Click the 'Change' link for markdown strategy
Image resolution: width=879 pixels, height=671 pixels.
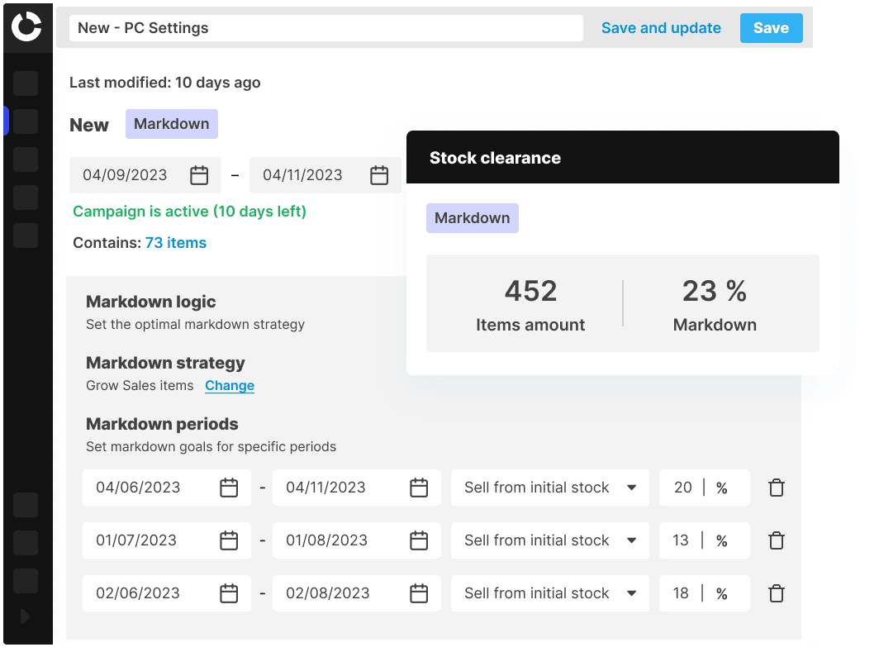point(229,385)
